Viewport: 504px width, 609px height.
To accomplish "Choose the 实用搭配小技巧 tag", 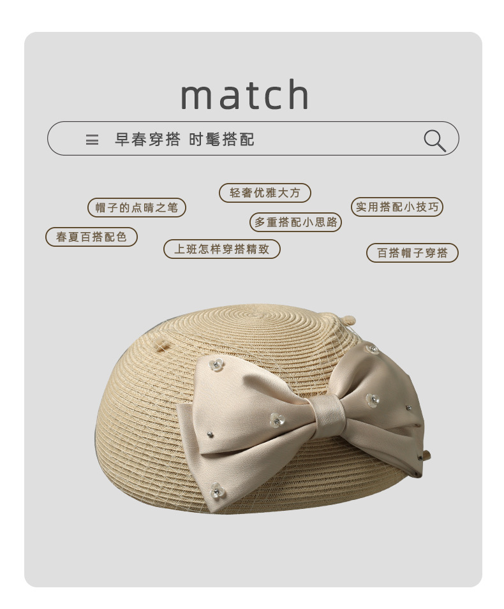I will [397, 207].
